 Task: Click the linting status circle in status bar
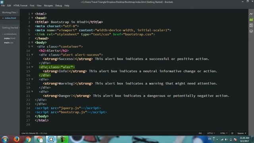click(232, 133)
